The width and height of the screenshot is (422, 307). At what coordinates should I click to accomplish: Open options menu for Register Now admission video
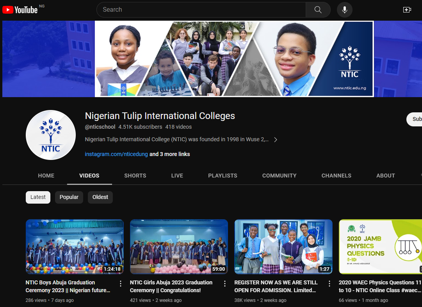[329, 284]
